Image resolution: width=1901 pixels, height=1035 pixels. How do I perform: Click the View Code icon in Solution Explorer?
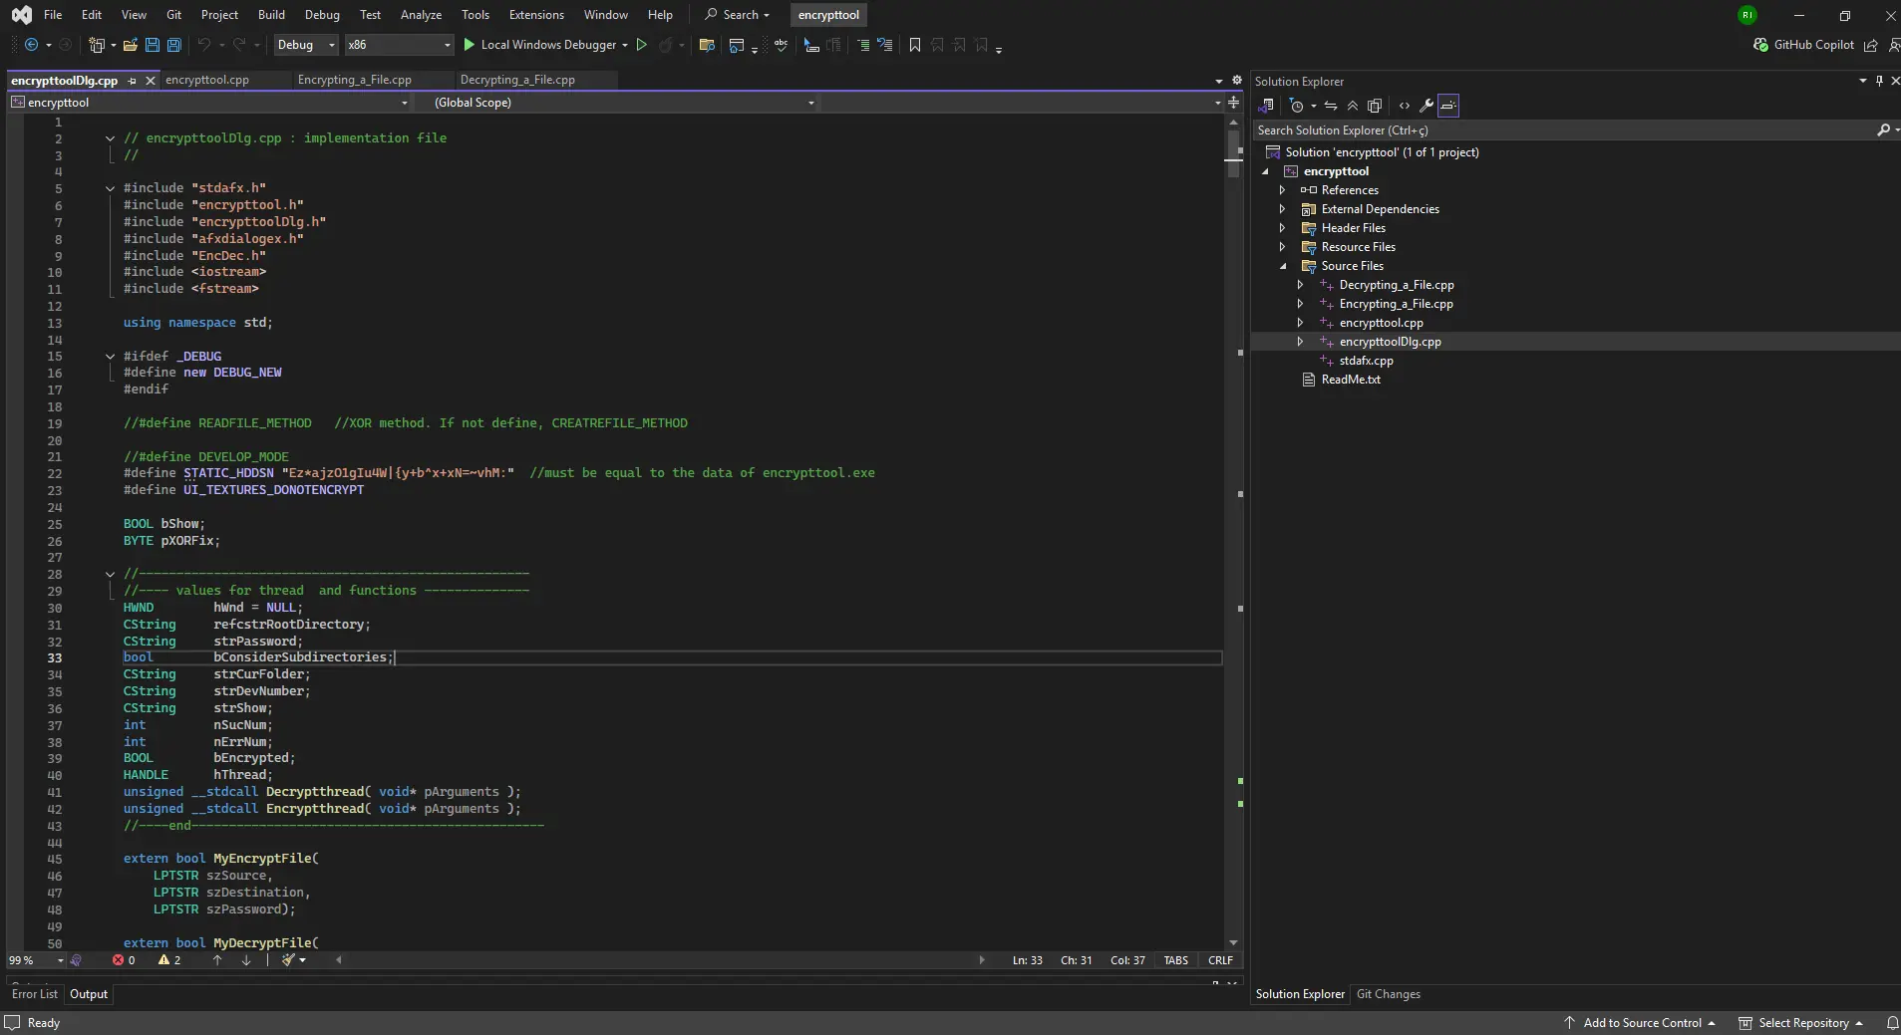tap(1405, 106)
